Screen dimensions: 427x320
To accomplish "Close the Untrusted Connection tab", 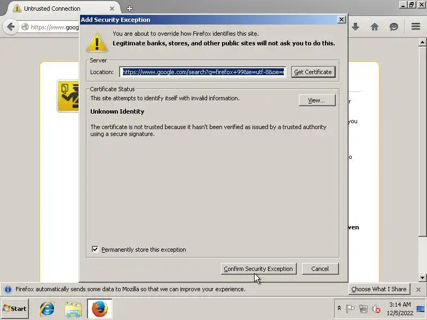I will (112, 9).
